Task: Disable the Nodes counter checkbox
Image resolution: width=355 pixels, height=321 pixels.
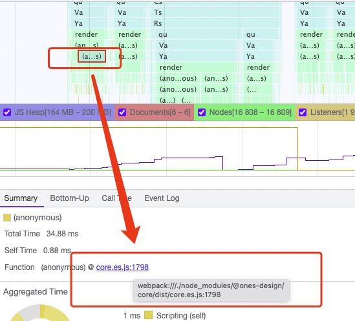Action: coord(202,112)
